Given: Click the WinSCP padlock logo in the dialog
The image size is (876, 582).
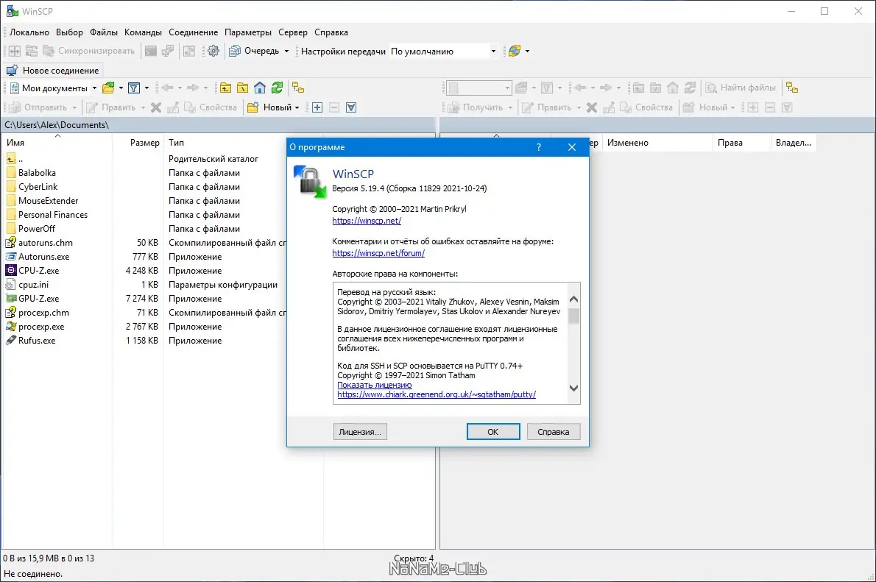Looking at the screenshot, I should pyautogui.click(x=309, y=182).
